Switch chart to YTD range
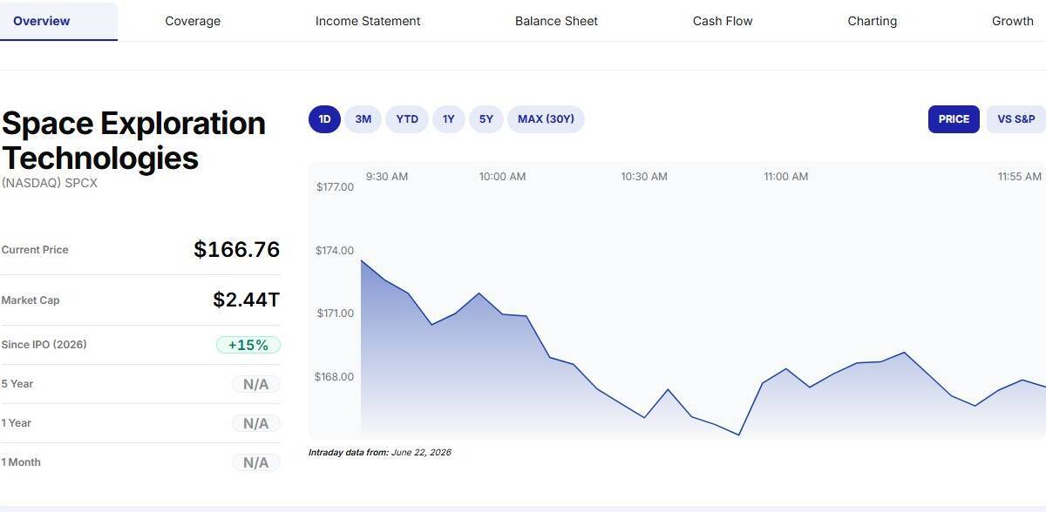 click(x=407, y=119)
